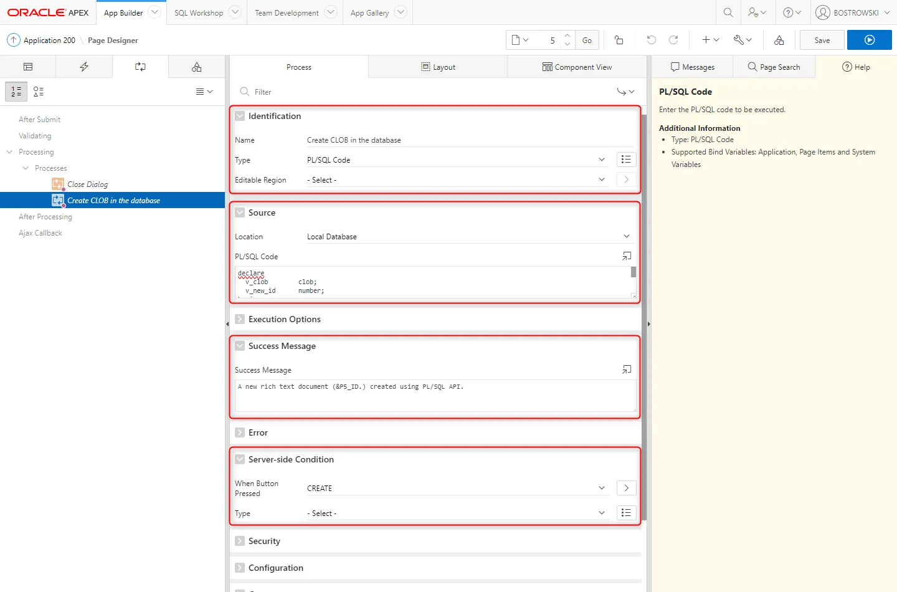The image size is (897, 592).
Task: Click the Run Page play button
Action: 869,40
